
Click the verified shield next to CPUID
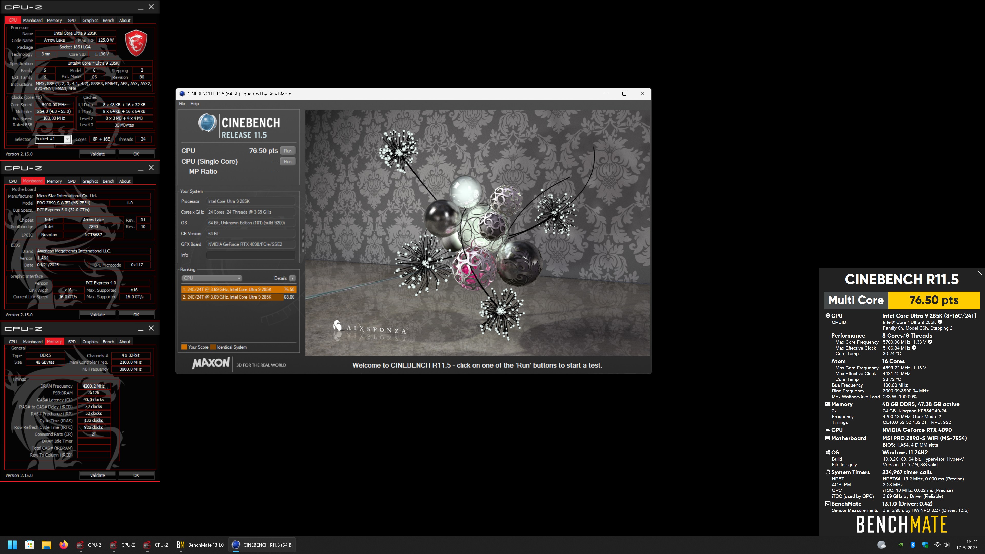tap(940, 322)
